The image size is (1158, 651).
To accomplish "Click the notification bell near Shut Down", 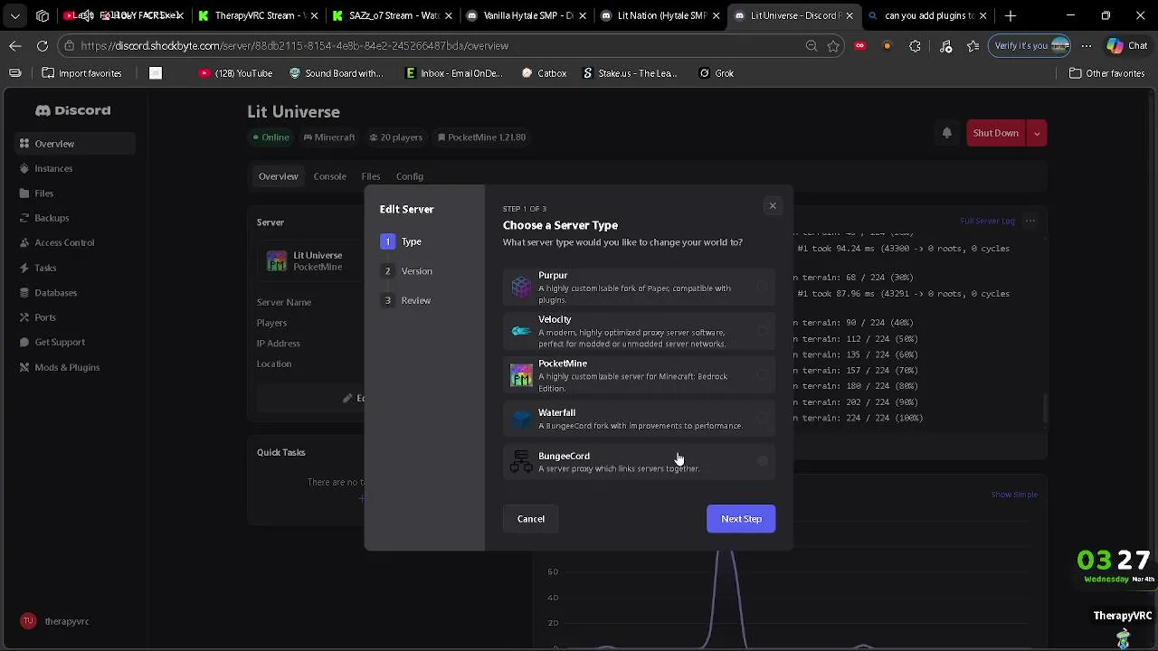I will click(946, 133).
